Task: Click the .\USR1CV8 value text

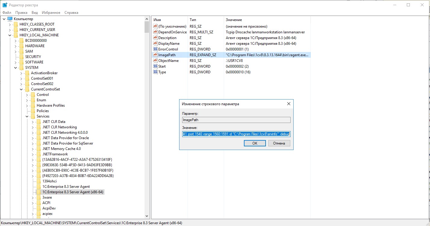Action: tap(234, 61)
